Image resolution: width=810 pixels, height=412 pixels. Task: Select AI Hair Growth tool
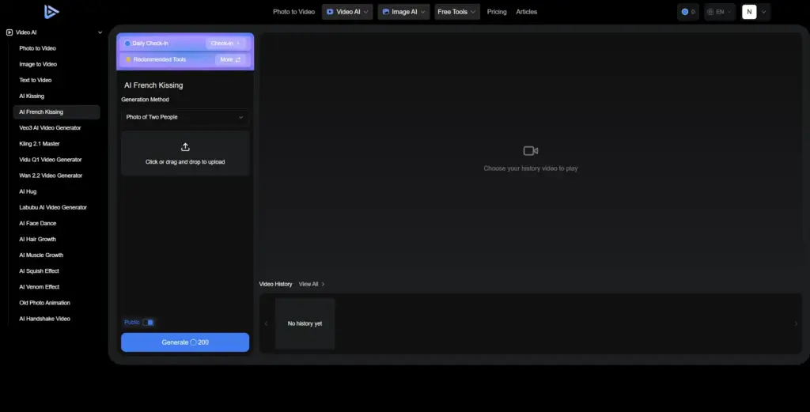pos(38,239)
